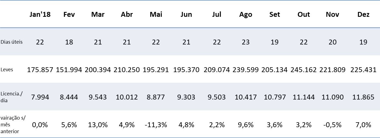Click the 23 working days cell
Screen dimensions: 380x138
(246, 42)
